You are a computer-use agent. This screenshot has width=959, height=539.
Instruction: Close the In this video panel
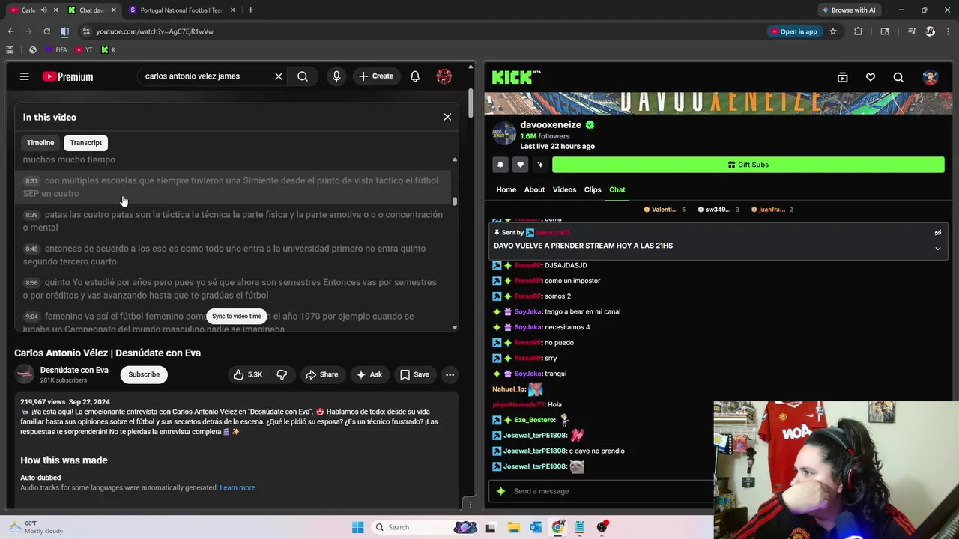point(447,117)
